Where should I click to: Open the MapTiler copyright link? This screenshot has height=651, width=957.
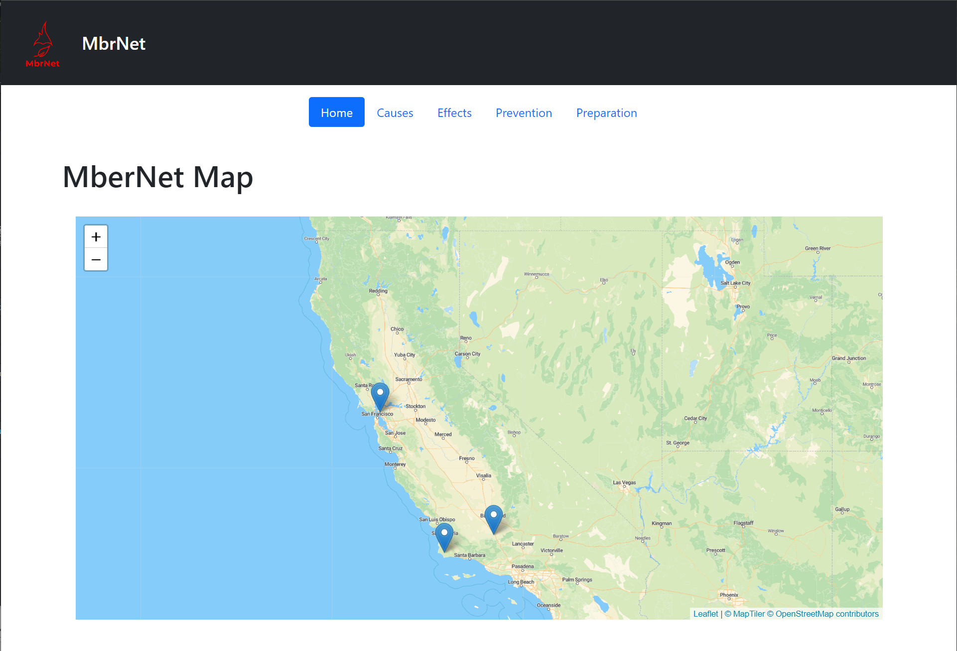[x=744, y=614]
